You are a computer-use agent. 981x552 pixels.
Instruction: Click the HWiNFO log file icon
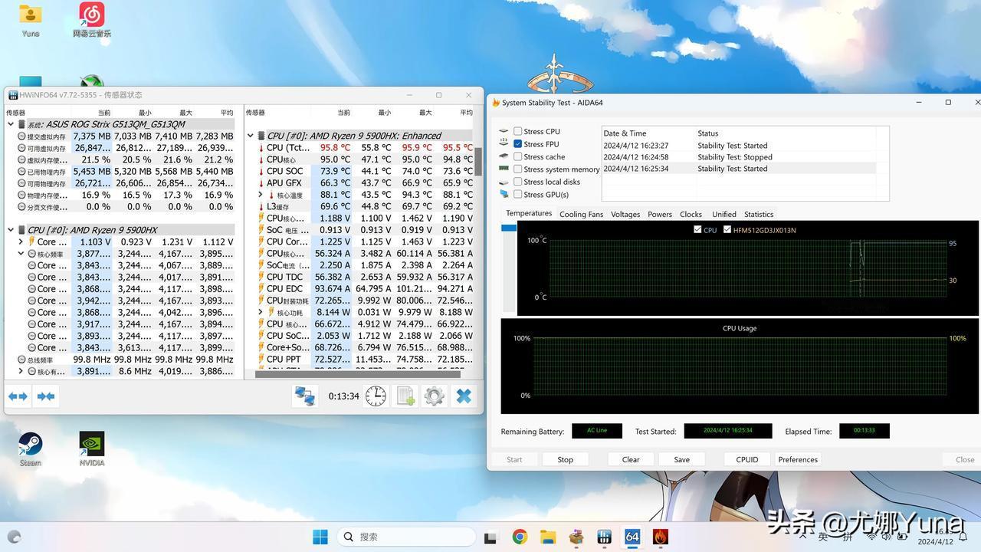[x=405, y=396]
